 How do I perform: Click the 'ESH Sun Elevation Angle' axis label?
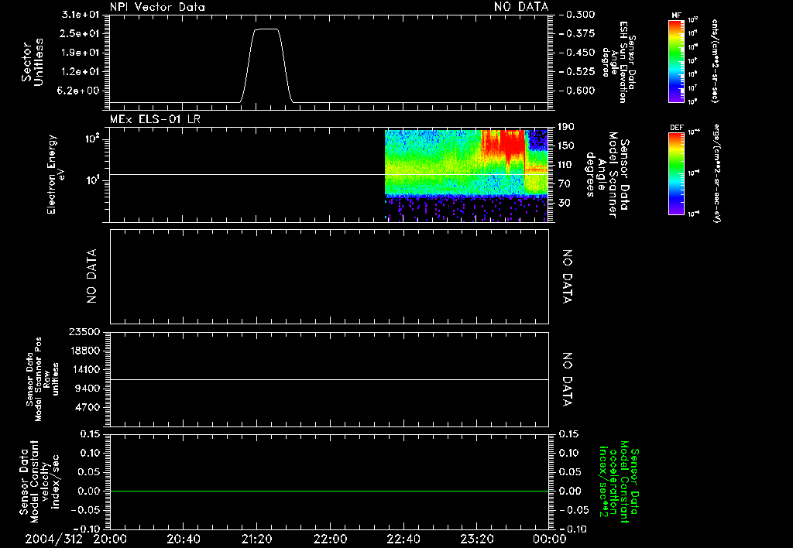click(619, 62)
